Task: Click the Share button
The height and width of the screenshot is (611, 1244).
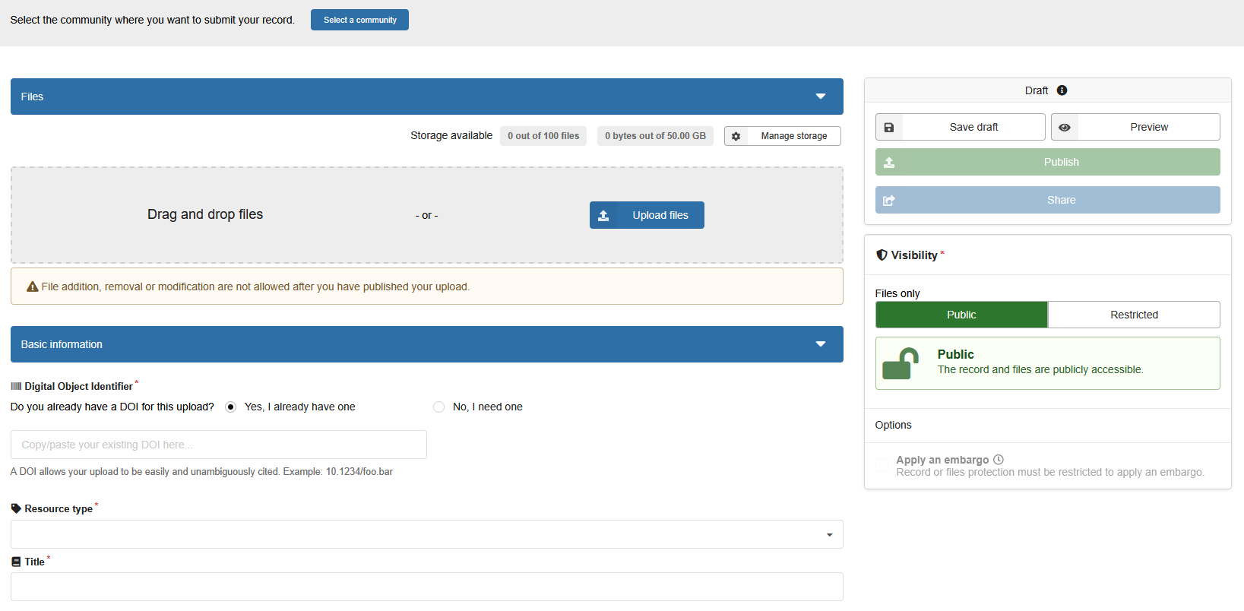Action: pyautogui.click(x=1047, y=200)
